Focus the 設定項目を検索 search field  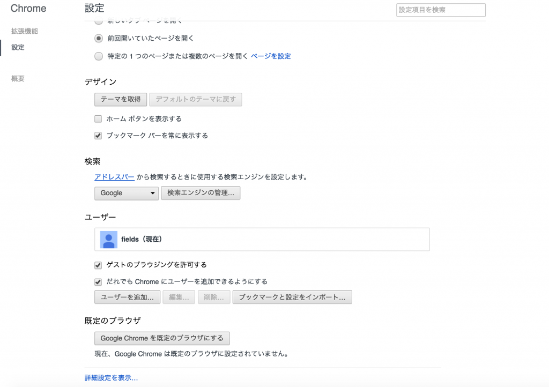click(x=441, y=10)
